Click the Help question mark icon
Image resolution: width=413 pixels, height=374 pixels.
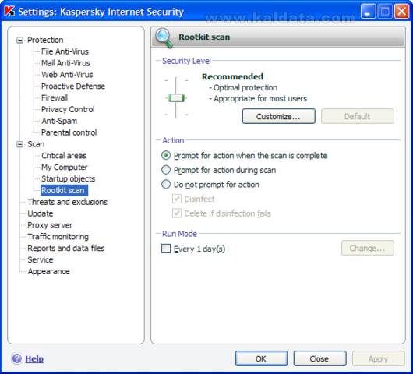coord(17,358)
